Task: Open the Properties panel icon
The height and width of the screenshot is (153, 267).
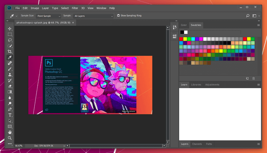Action: click(x=175, y=36)
